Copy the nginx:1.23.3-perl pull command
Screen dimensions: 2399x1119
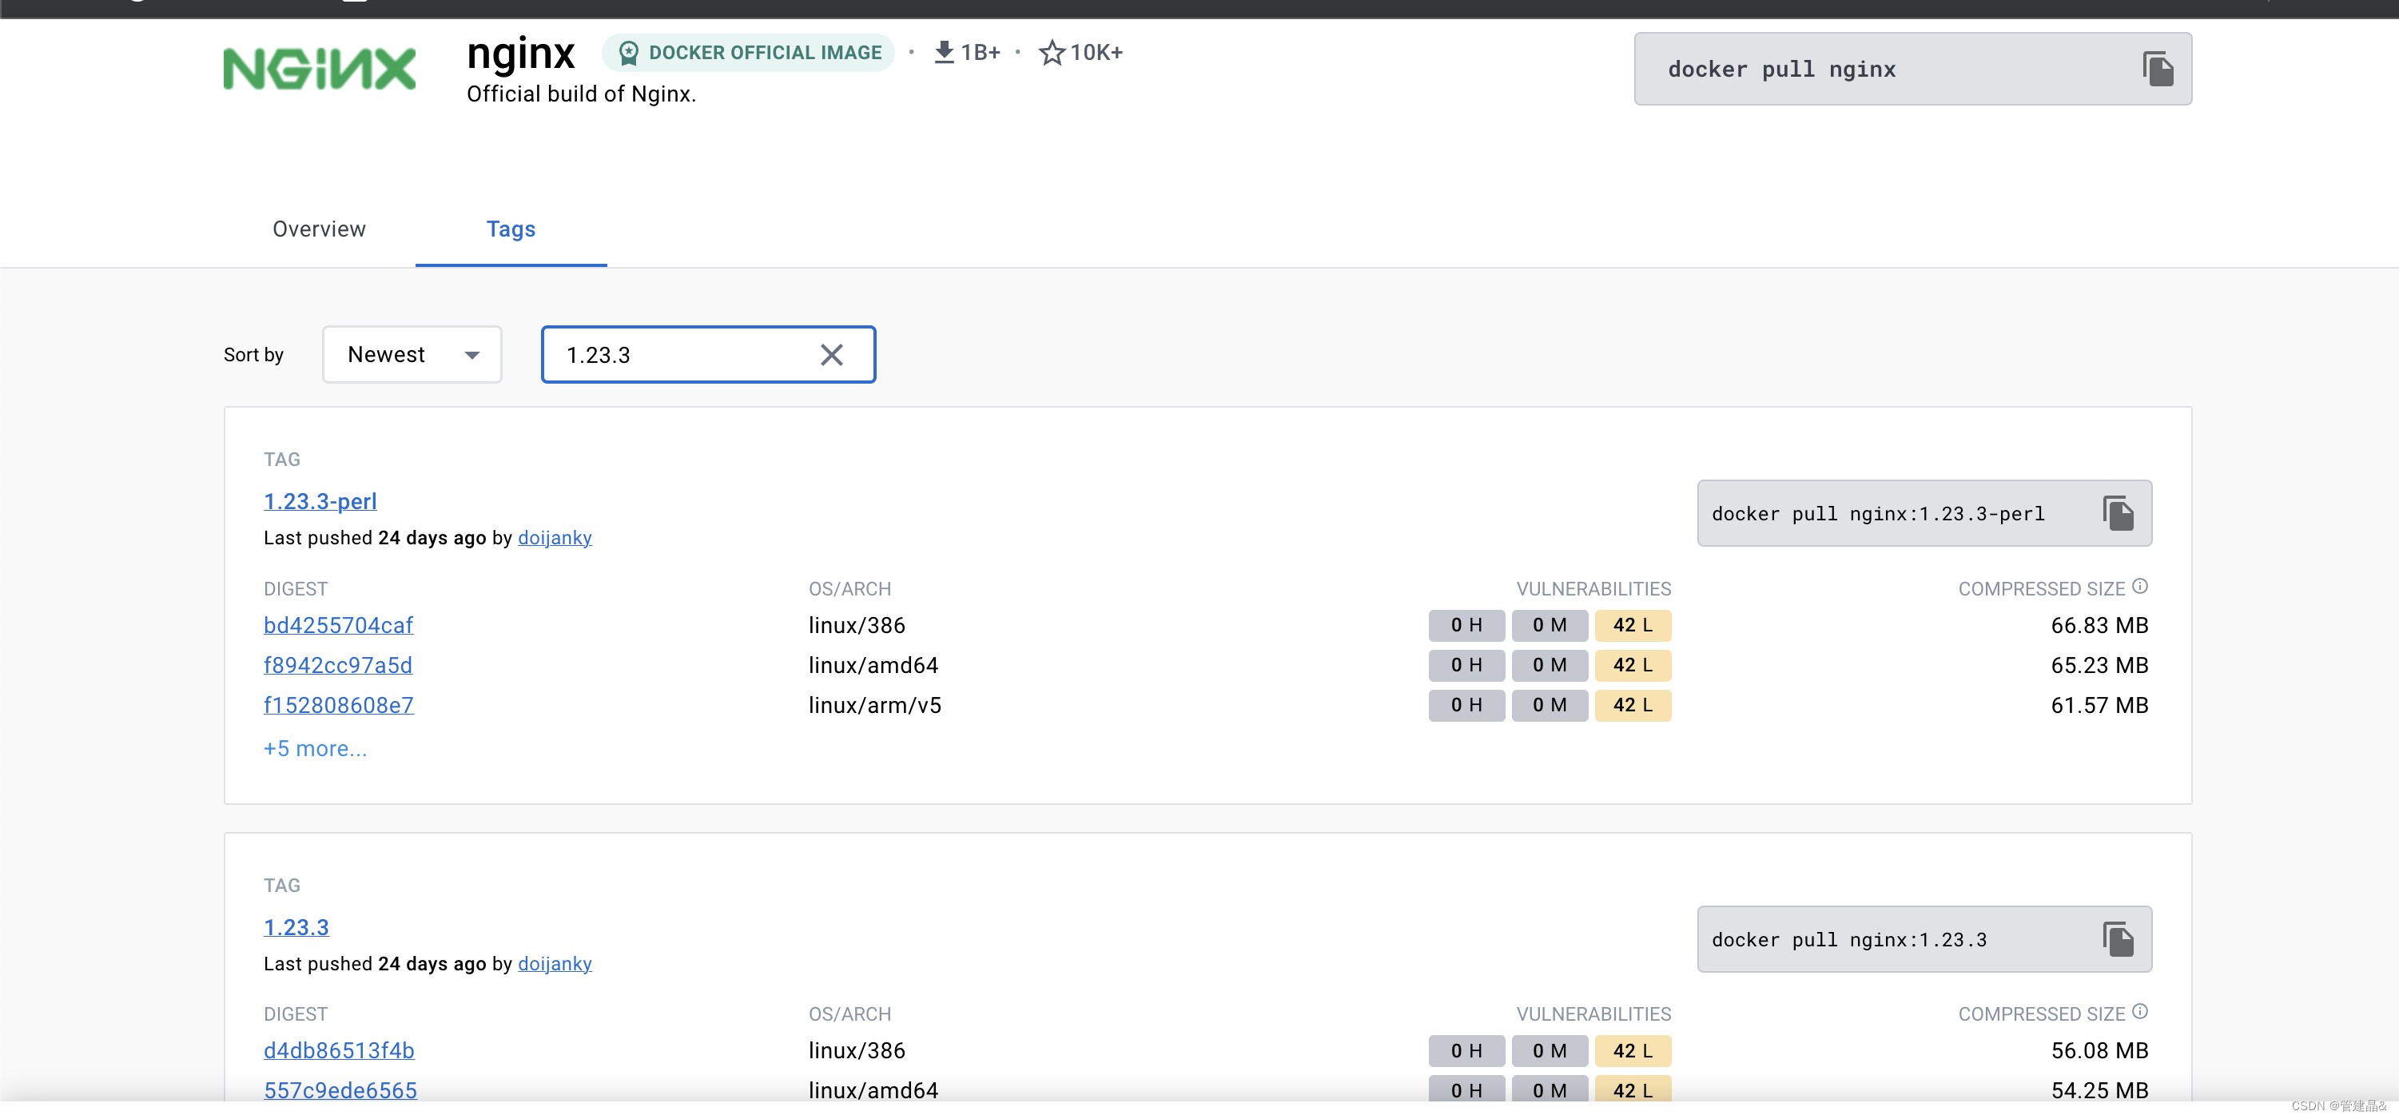2118,513
